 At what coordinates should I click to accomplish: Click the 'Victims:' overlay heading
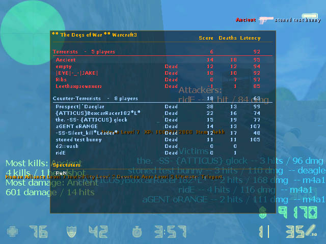(195, 151)
